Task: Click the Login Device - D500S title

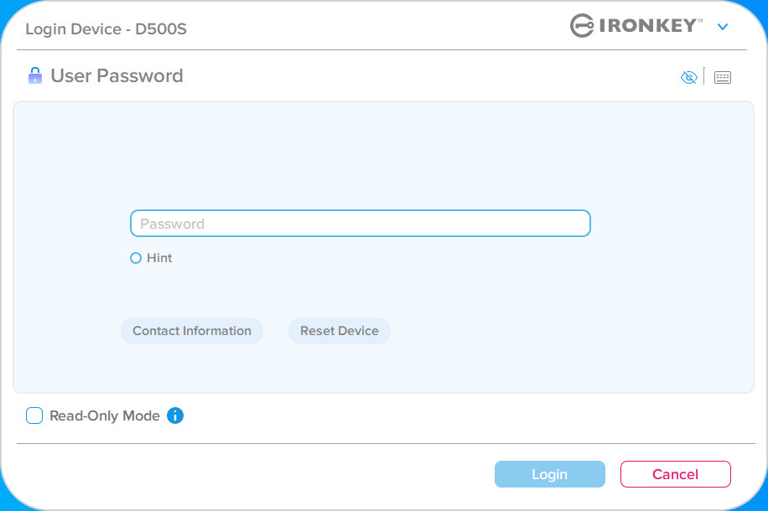Action: click(x=106, y=28)
